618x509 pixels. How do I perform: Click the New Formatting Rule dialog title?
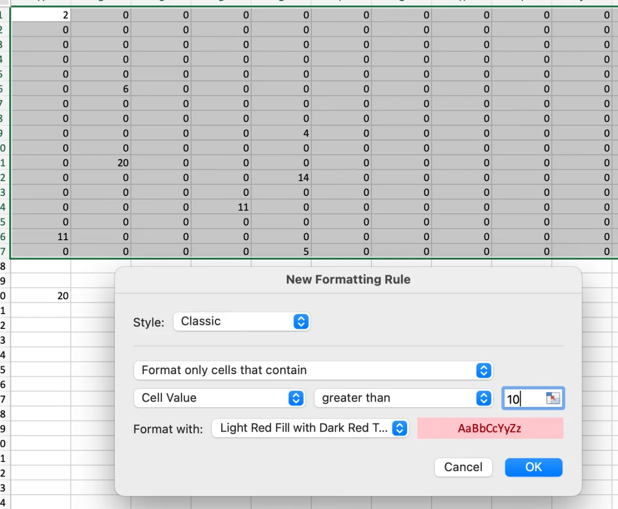348,279
